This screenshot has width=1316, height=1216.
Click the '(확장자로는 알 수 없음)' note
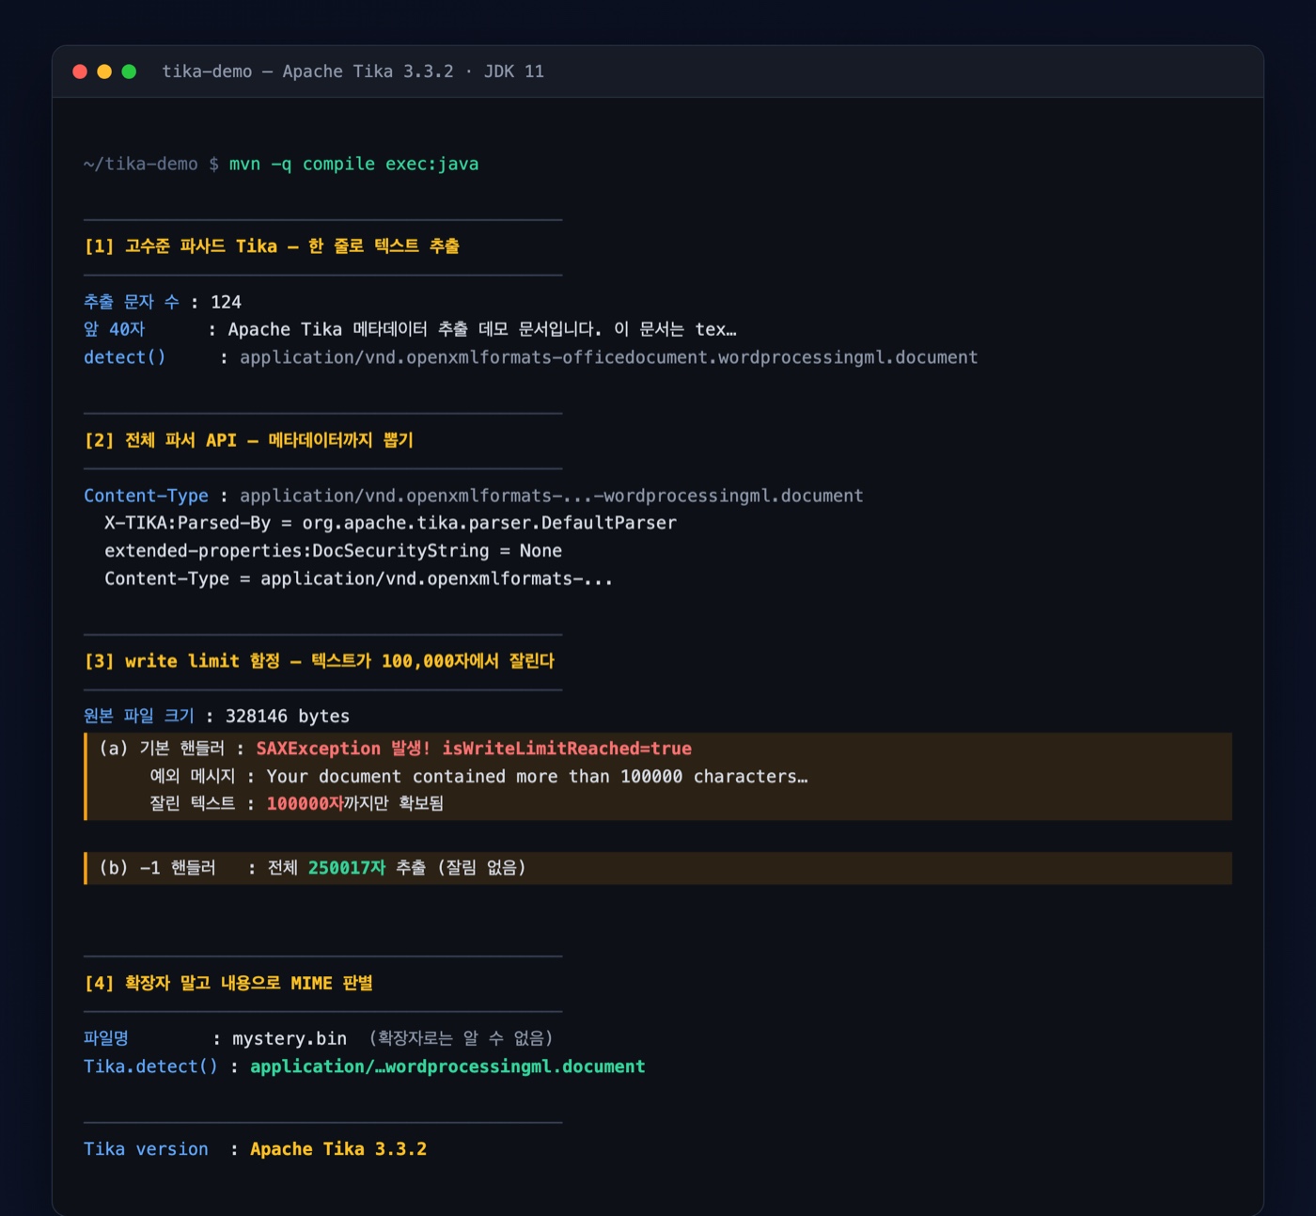click(461, 1038)
